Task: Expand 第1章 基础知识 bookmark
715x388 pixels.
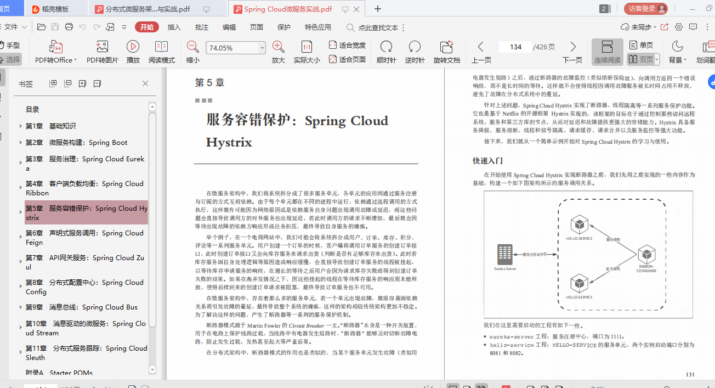Action: tap(21, 126)
